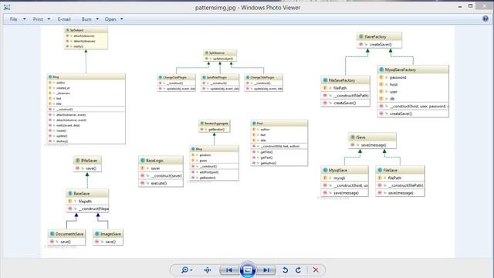Open the Burn dropdown menu
Viewport: 494px width, 278px height.
click(x=90, y=19)
